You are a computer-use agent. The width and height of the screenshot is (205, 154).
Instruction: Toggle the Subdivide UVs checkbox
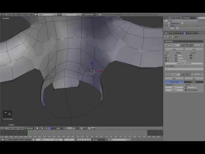click(186, 87)
